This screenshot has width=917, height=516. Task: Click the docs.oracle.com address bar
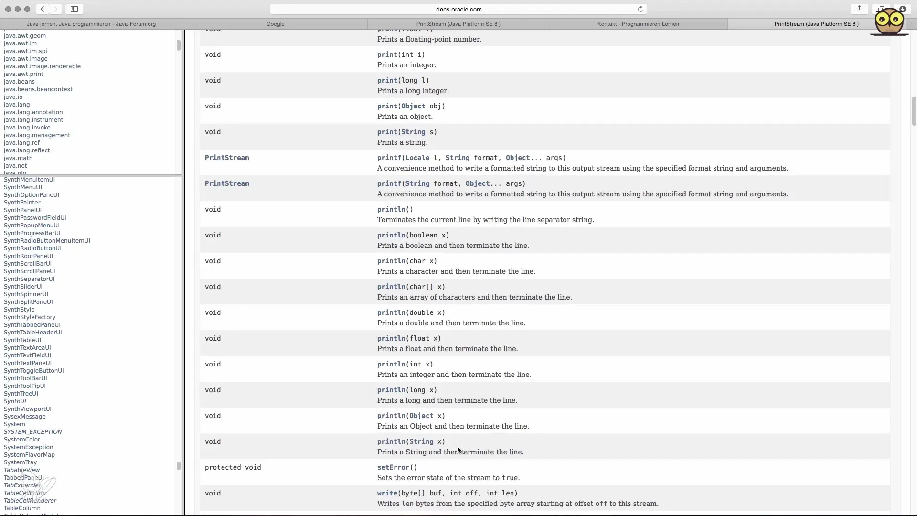tap(458, 9)
